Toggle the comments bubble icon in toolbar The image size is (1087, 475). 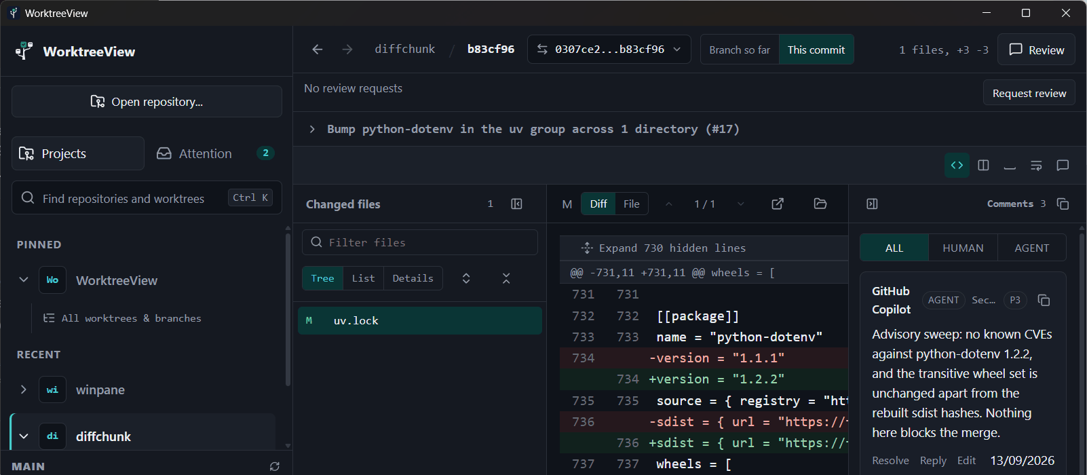click(1063, 165)
